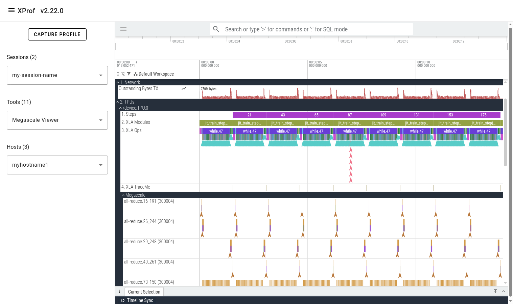Click the workspace icon next to Default Workspace

(x=135, y=74)
